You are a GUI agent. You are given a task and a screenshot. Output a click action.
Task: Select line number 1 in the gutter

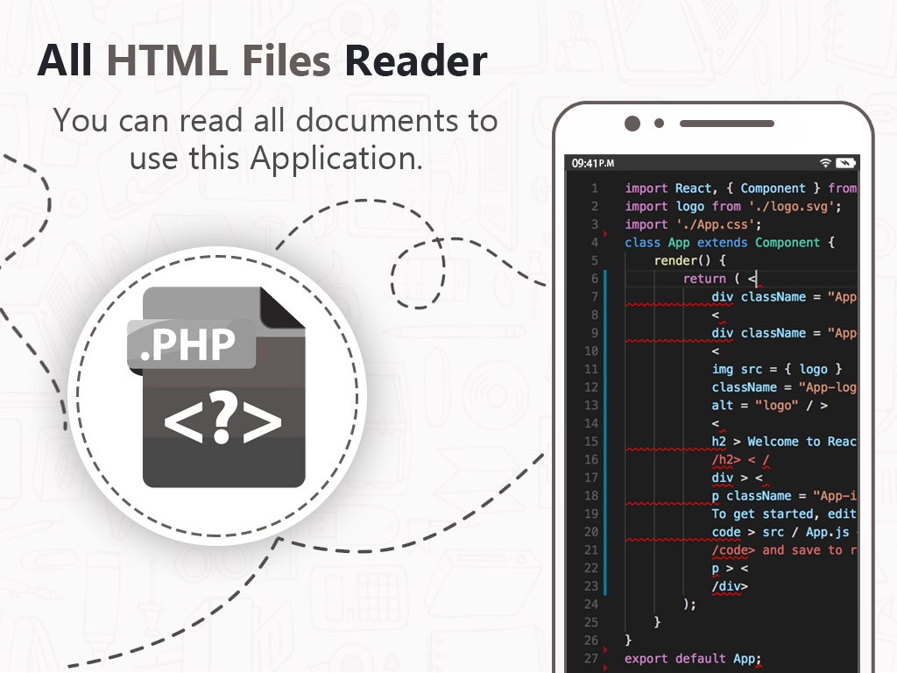(595, 188)
